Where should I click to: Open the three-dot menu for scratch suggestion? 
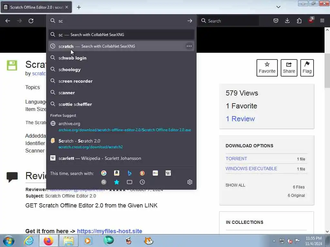point(189,46)
